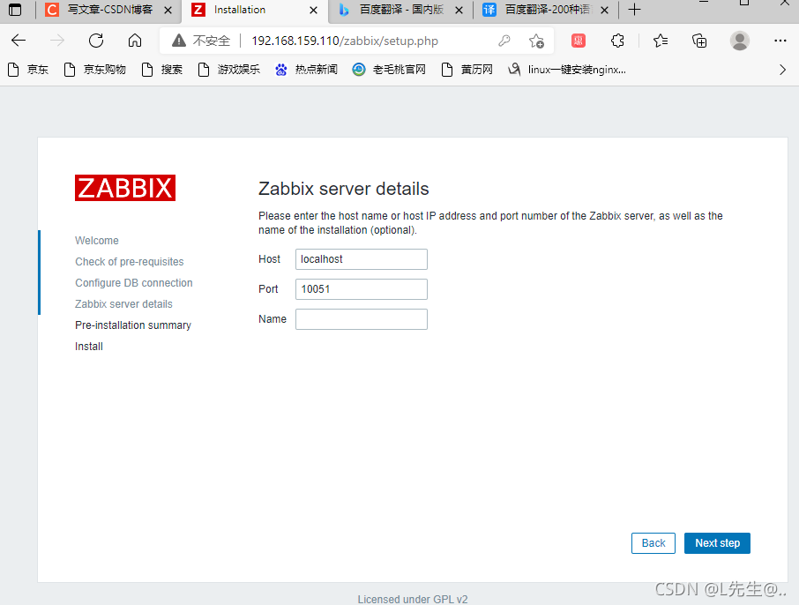Select Configure DB connection step

[x=134, y=283]
